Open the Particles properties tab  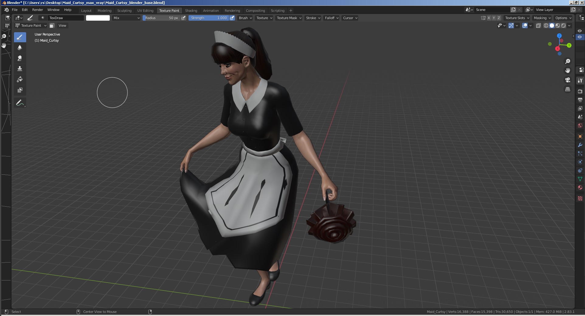[580, 153]
